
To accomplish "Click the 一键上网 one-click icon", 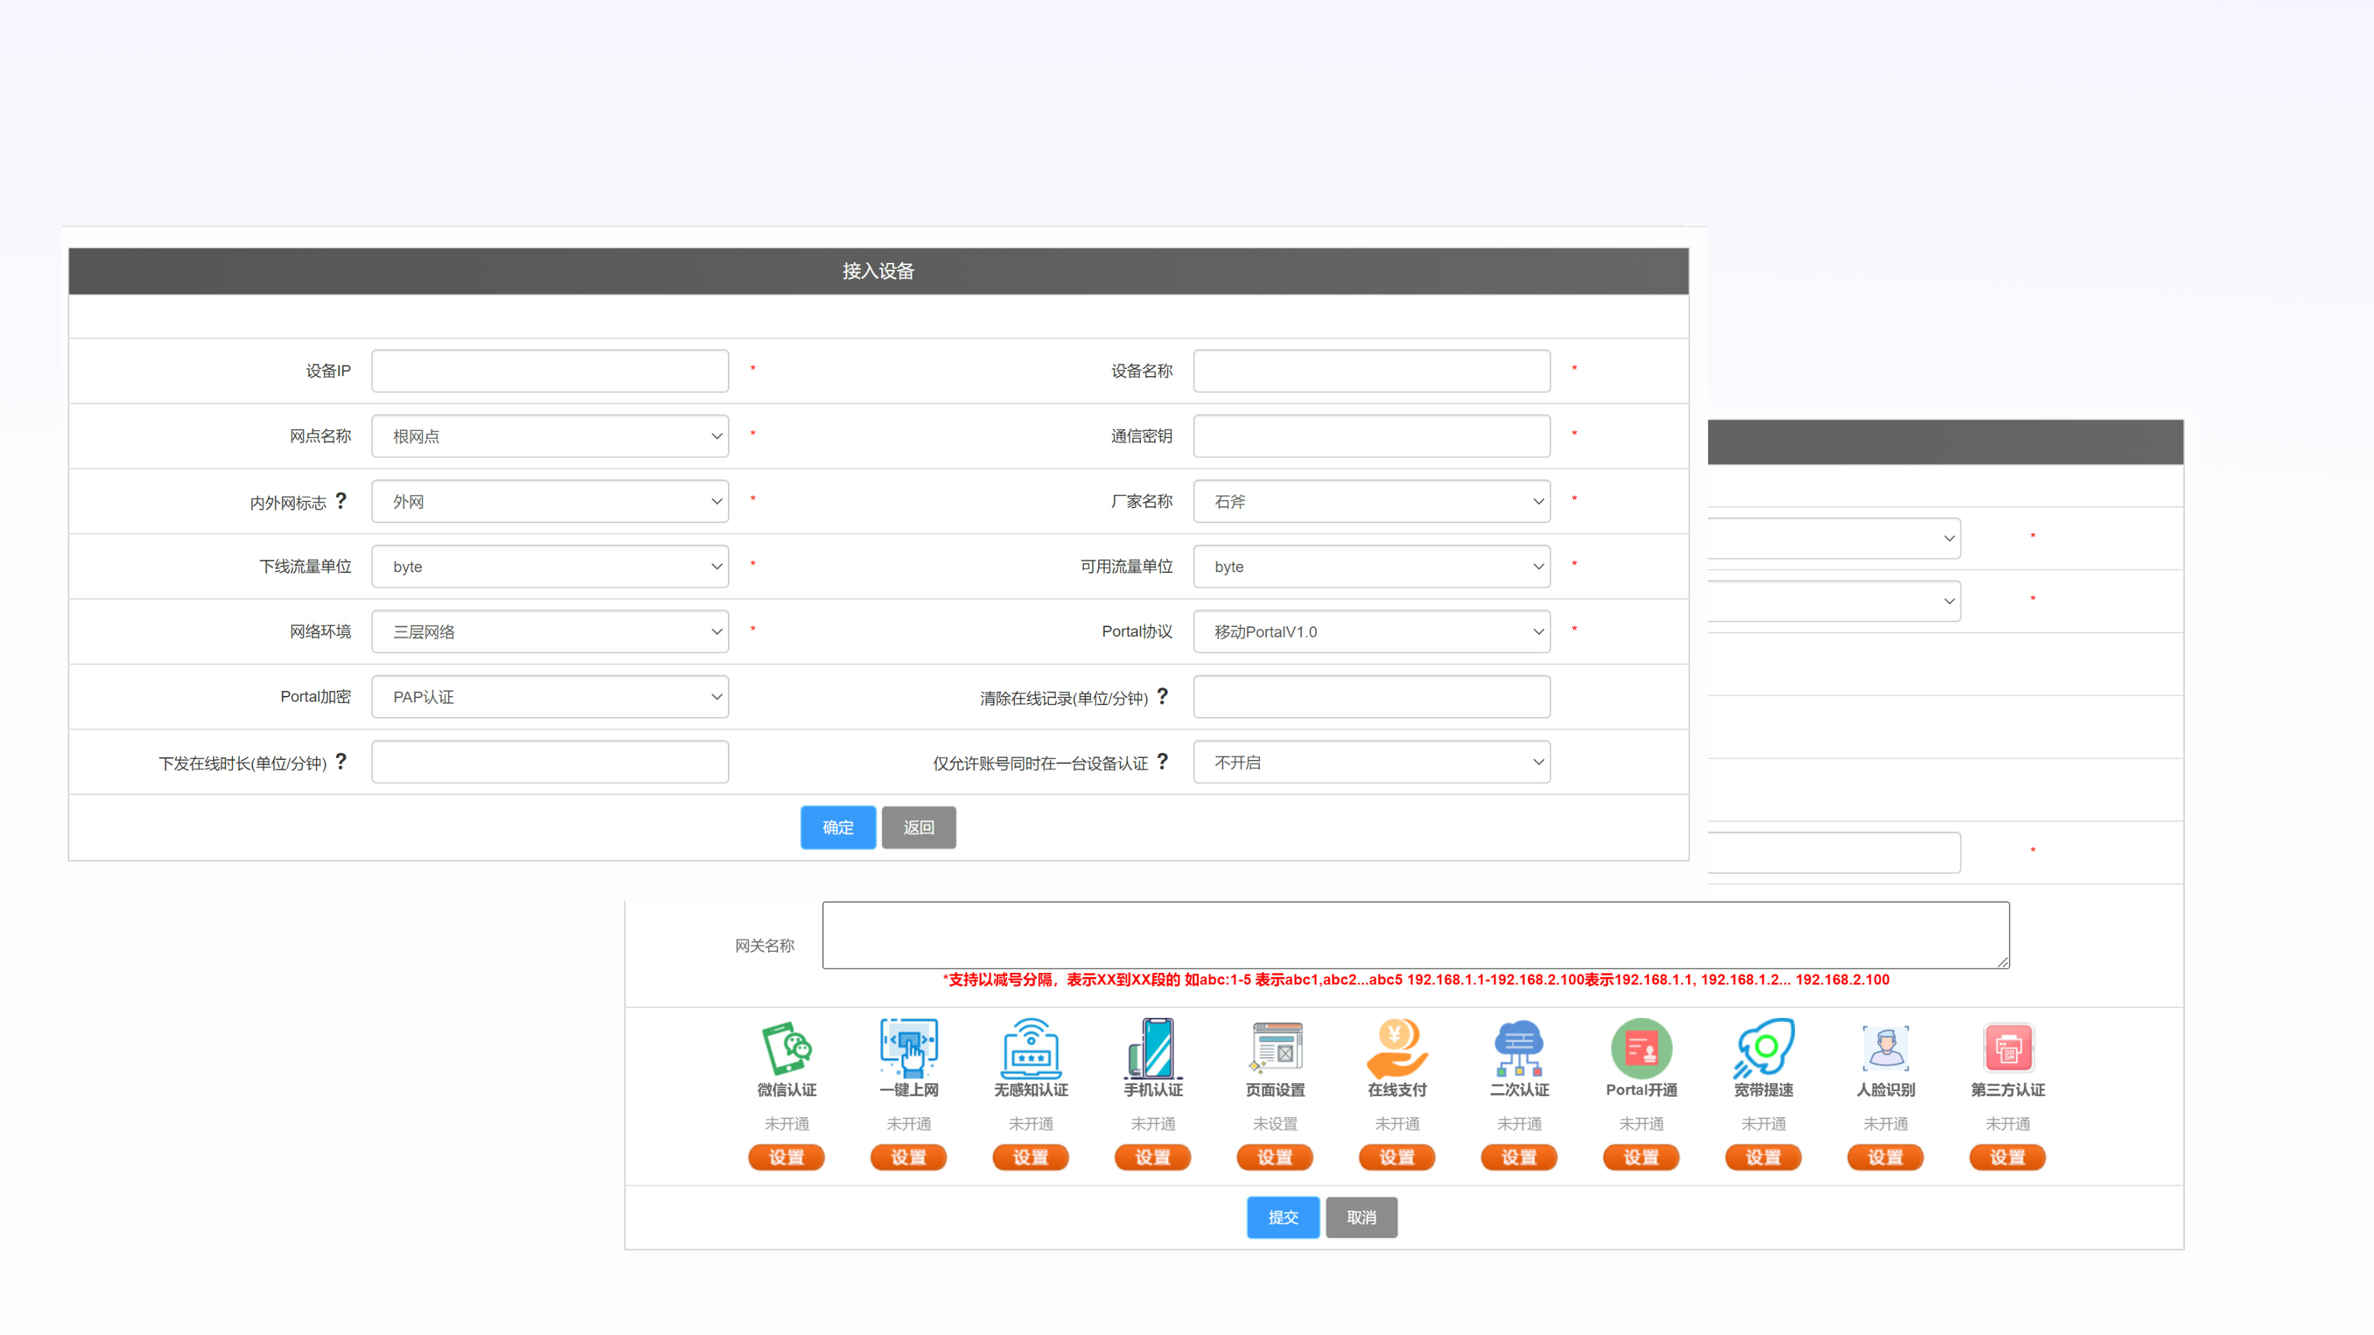I will click(x=909, y=1047).
